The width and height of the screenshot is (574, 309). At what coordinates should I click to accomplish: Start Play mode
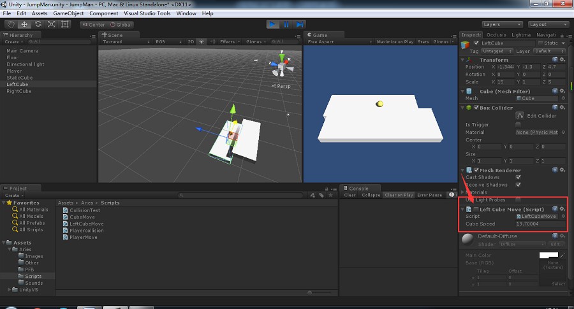coord(272,24)
